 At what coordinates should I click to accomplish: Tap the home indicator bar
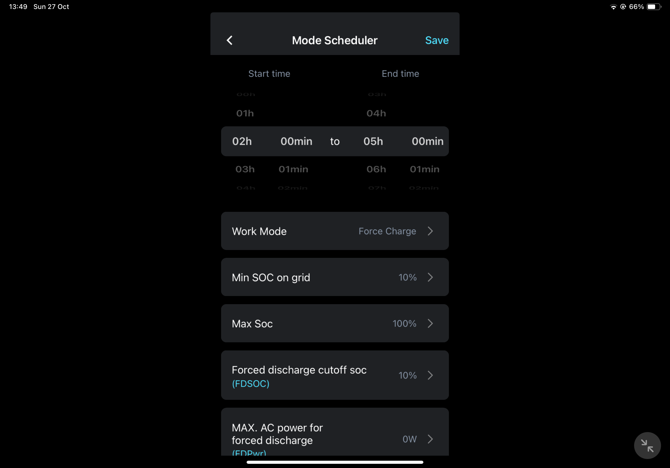pos(335,462)
